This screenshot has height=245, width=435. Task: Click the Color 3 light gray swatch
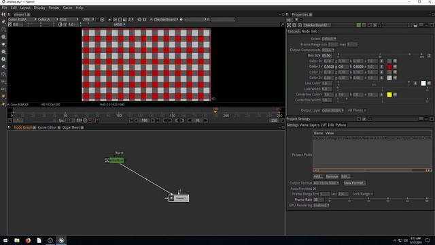click(x=389, y=78)
